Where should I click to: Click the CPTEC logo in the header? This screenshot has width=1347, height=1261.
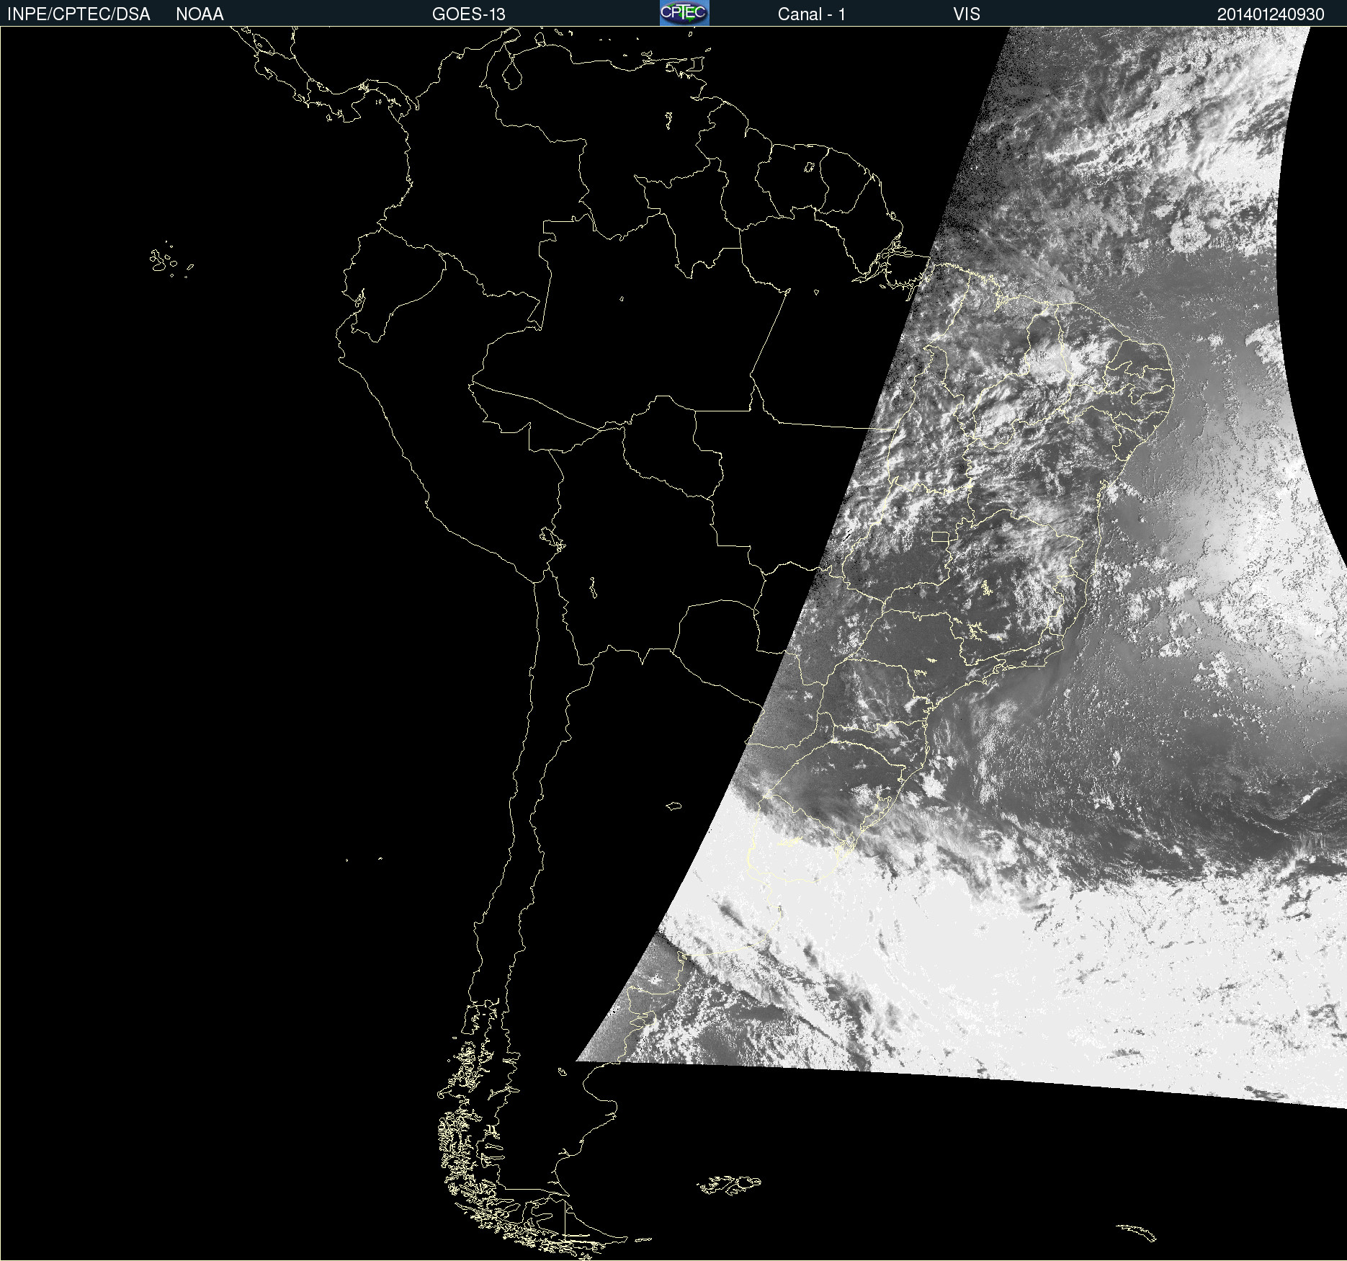[x=684, y=13]
